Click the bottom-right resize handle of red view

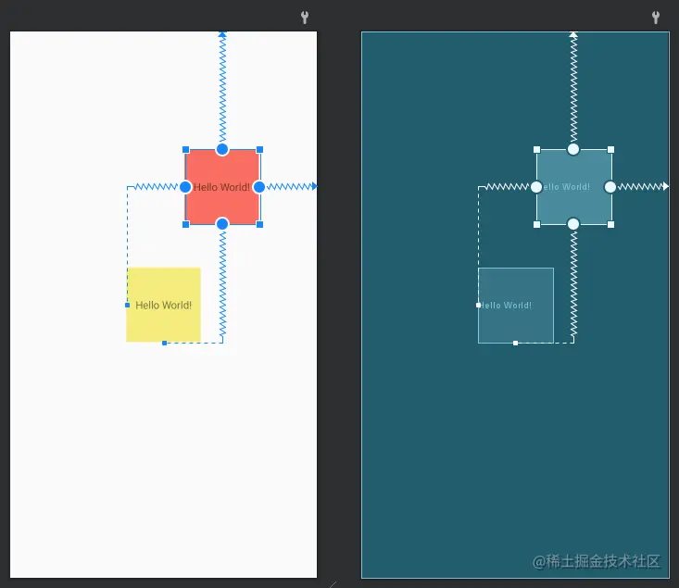259,224
